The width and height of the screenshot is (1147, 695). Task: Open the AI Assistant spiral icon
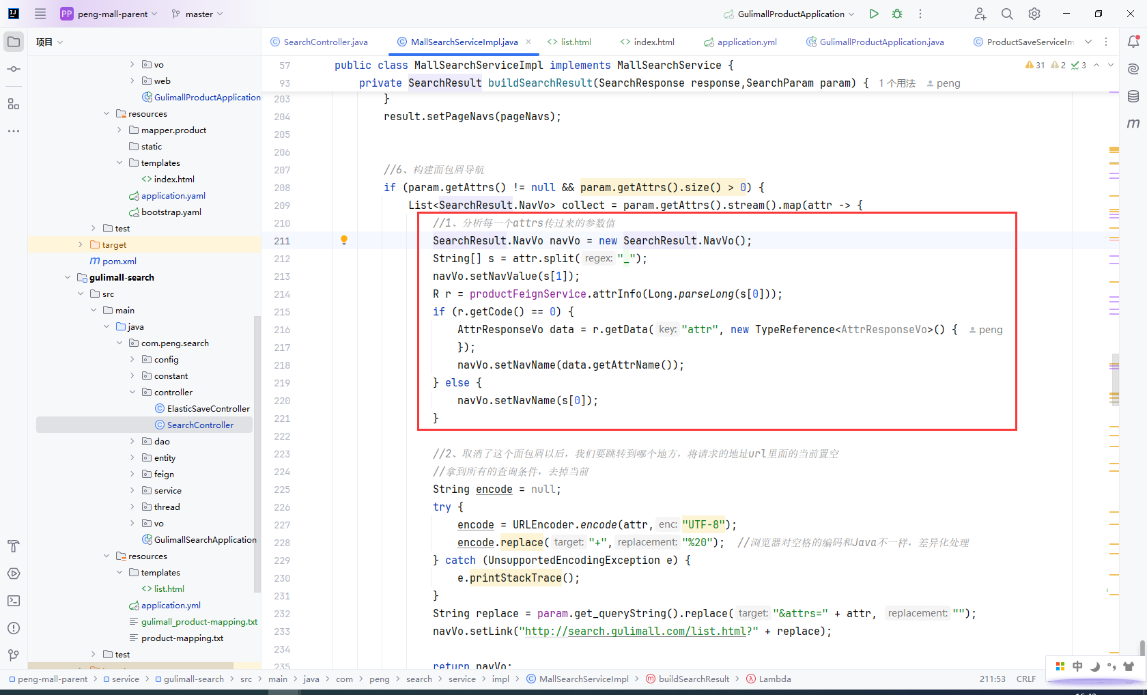coord(1133,69)
